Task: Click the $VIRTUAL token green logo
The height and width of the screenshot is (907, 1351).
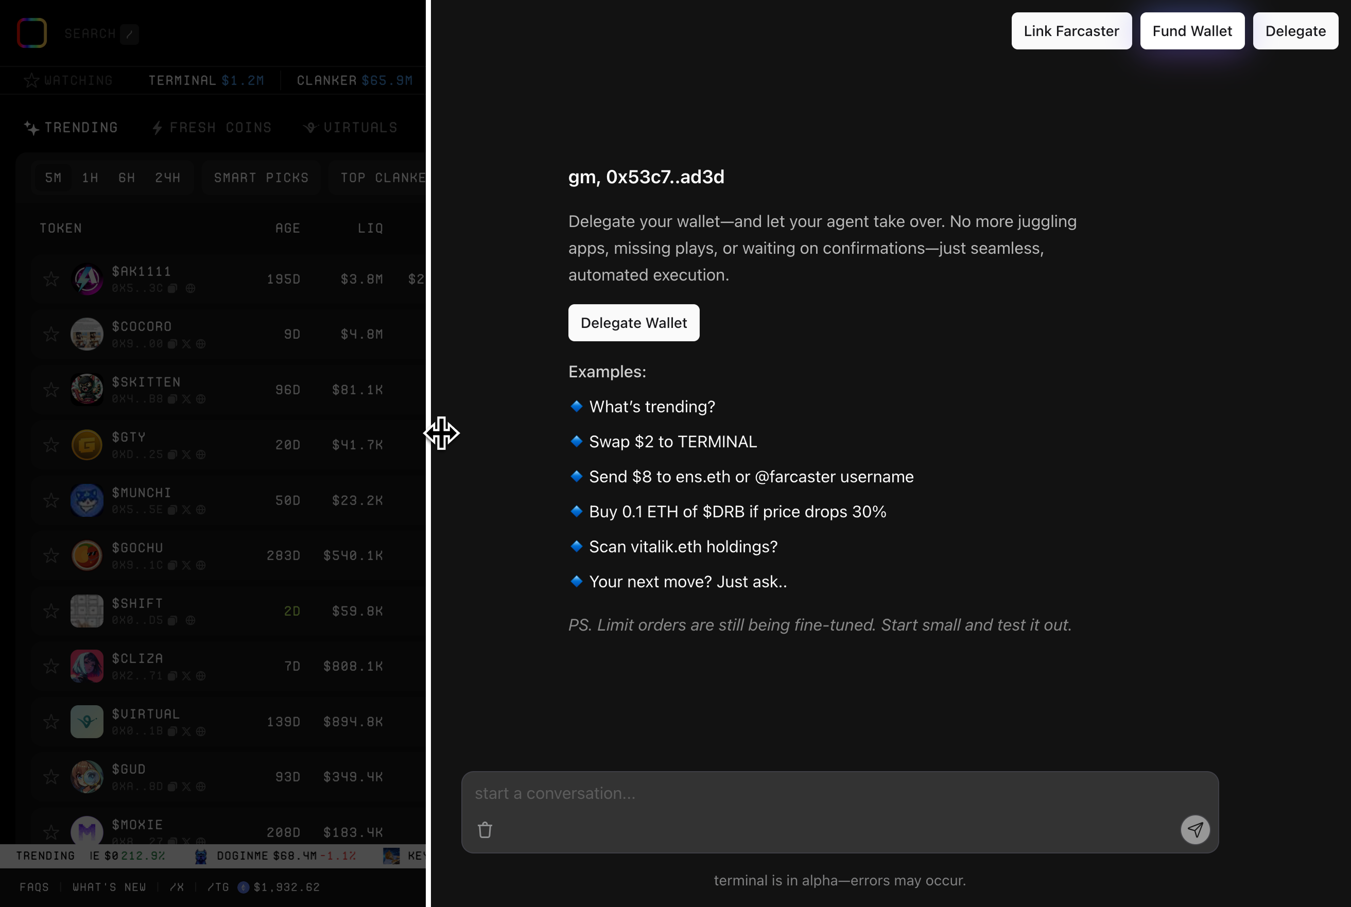Action: (x=87, y=721)
